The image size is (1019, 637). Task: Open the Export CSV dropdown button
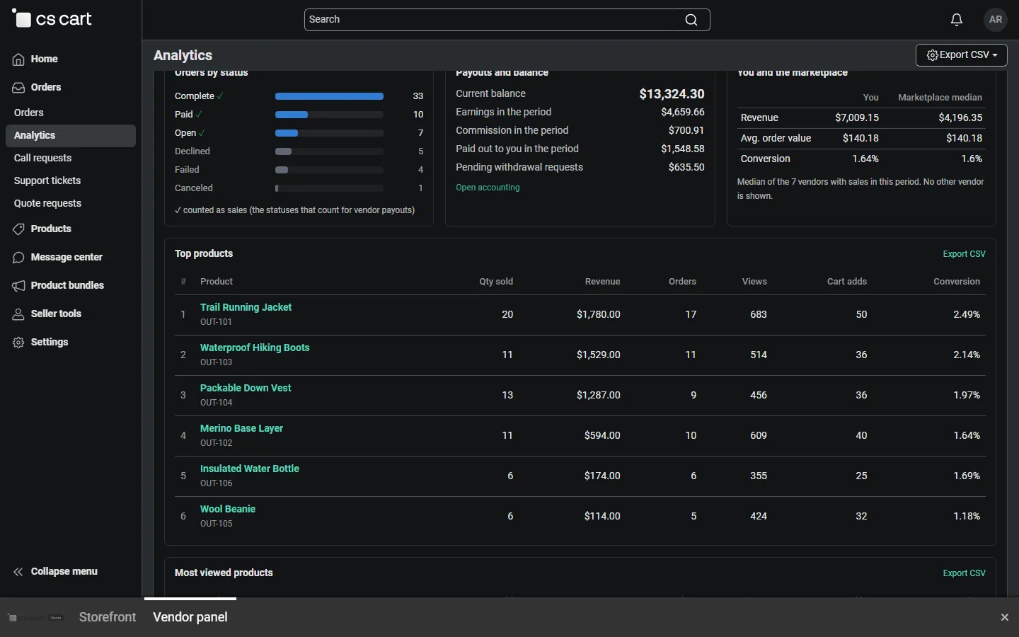coord(962,55)
